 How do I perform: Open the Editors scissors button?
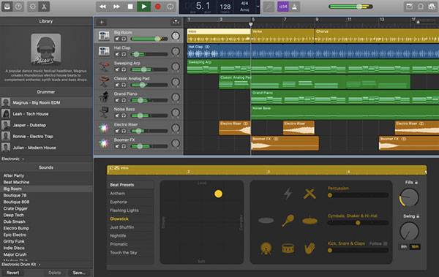(x=44, y=7)
